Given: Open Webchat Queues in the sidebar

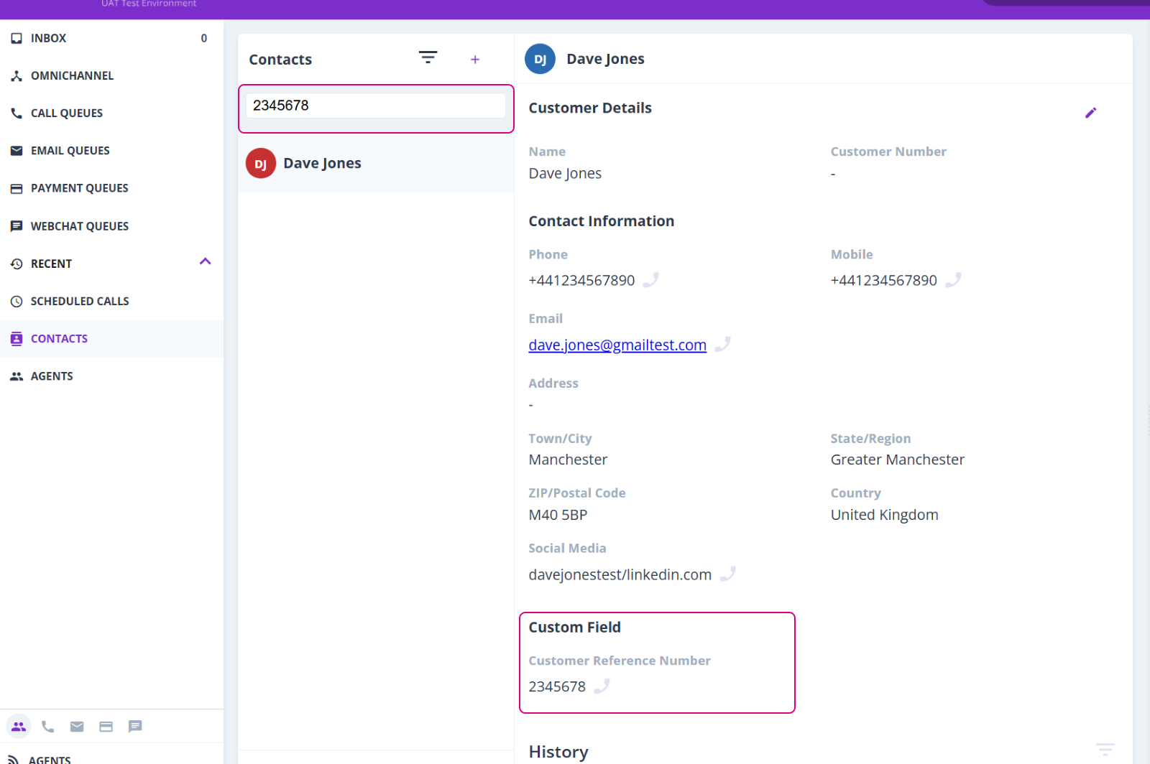Looking at the screenshot, I should (x=78, y=225).
